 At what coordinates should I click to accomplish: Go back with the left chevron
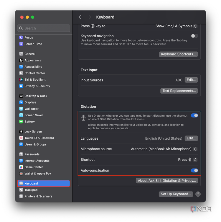(x=80, y=17)
